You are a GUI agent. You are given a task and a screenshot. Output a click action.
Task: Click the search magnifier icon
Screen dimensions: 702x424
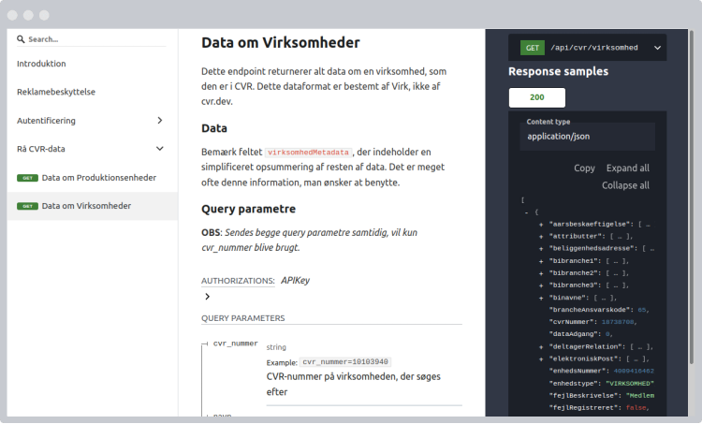tap(21, 39)
